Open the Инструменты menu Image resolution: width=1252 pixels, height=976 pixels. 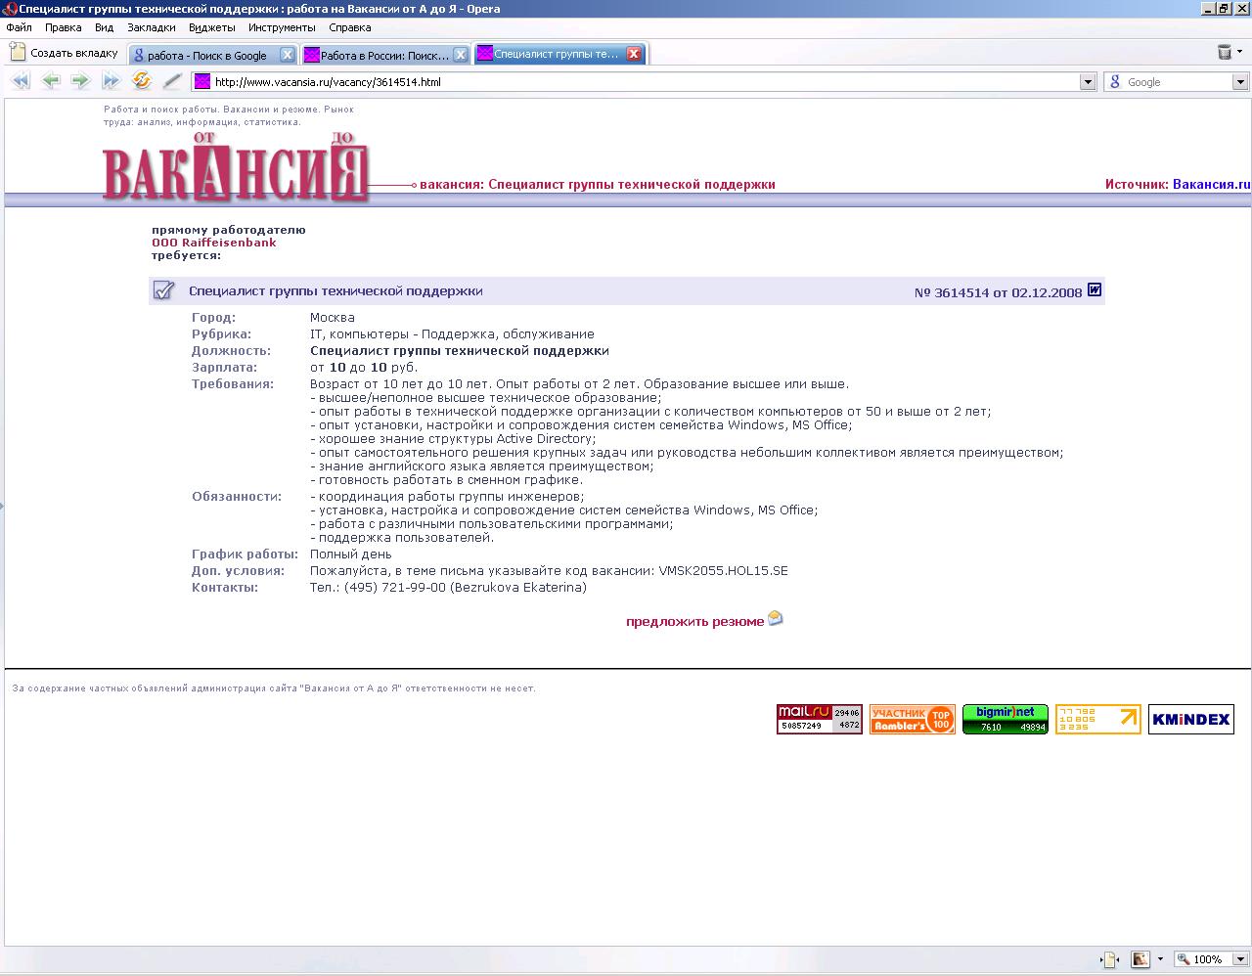click(x=282, y=27)
